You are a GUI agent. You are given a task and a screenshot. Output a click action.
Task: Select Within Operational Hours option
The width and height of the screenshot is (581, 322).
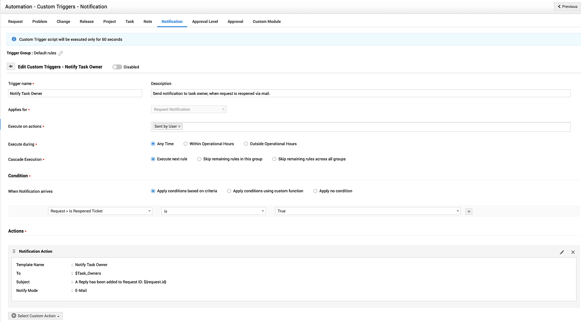click(x=186, y=144)
